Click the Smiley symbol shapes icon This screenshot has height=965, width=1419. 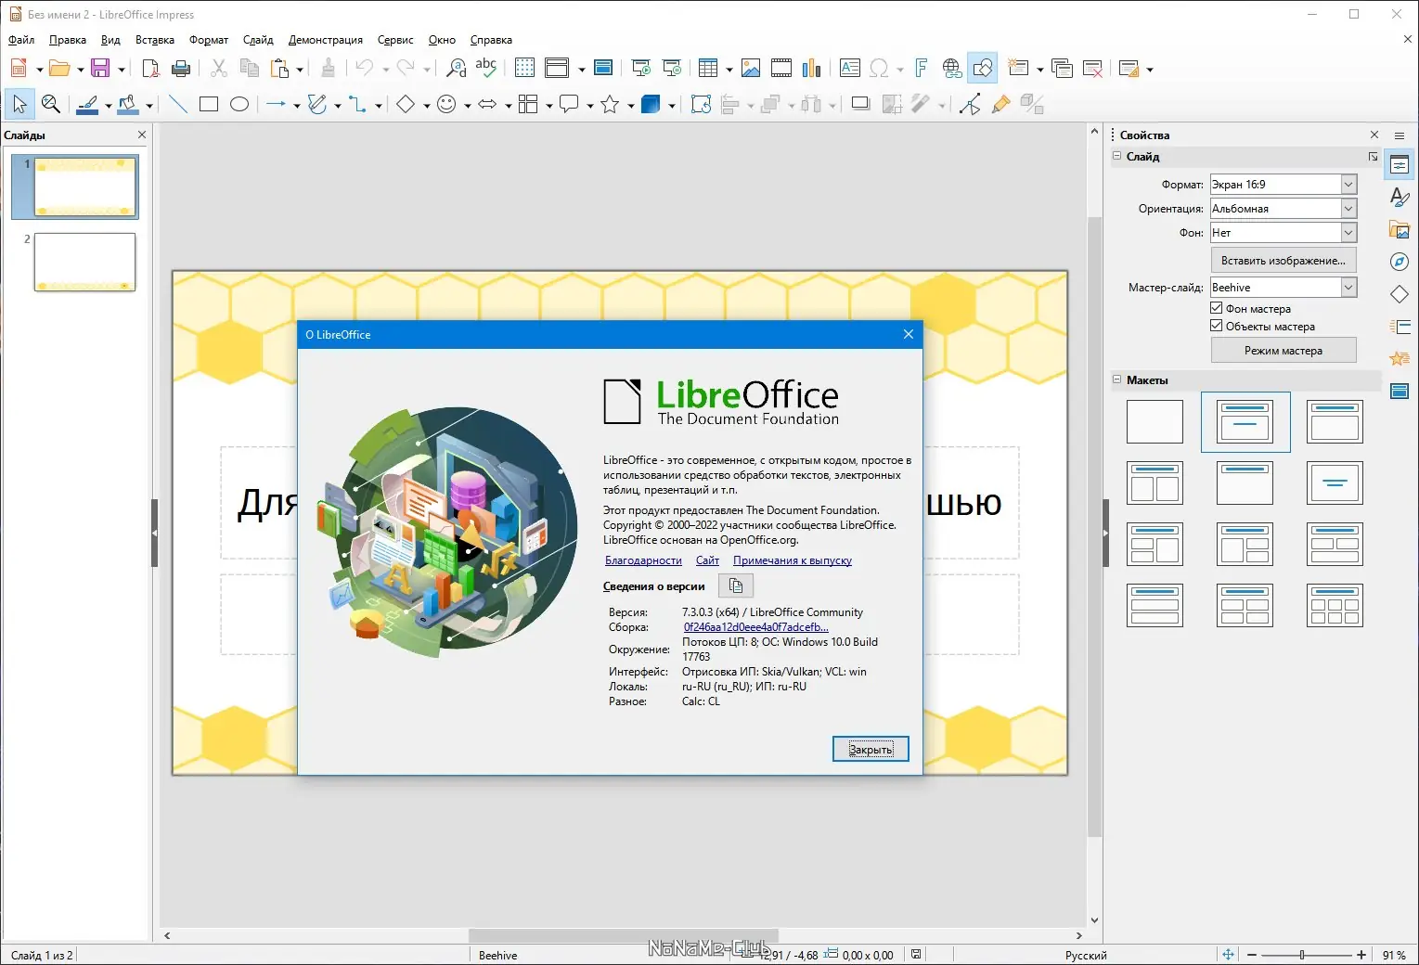[446, 104]
